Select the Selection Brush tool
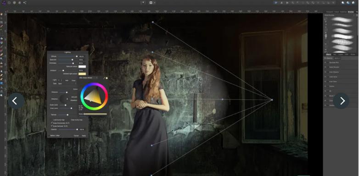This screenshot has width=359, height=176. click(1, 26)
